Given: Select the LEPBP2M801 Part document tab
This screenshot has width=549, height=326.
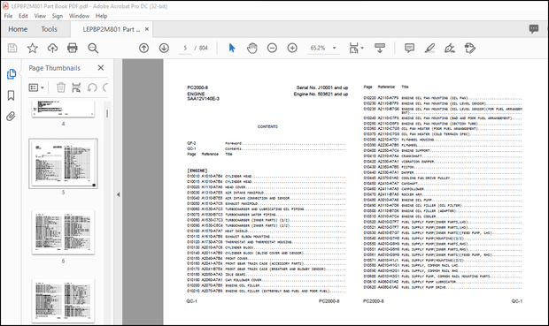Looking at the screenshot, I should (112, 29).
